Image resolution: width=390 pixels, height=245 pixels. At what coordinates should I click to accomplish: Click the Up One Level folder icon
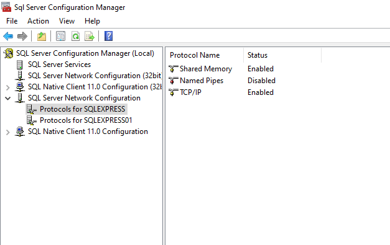(42, 36)
